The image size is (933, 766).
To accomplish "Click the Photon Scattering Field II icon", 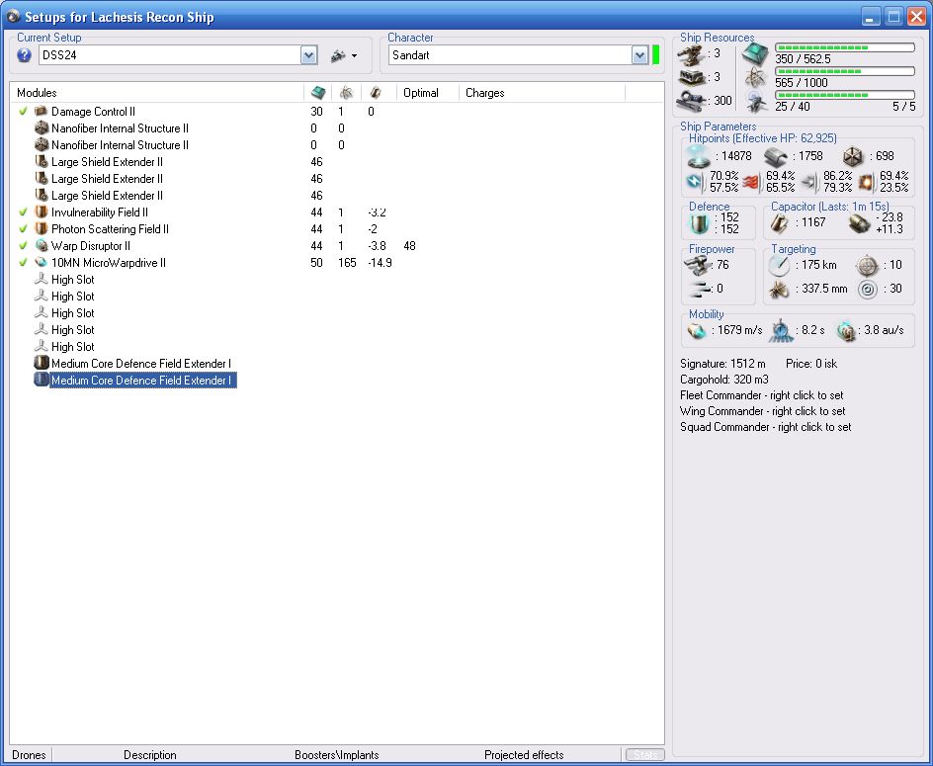I will [42, 228].
